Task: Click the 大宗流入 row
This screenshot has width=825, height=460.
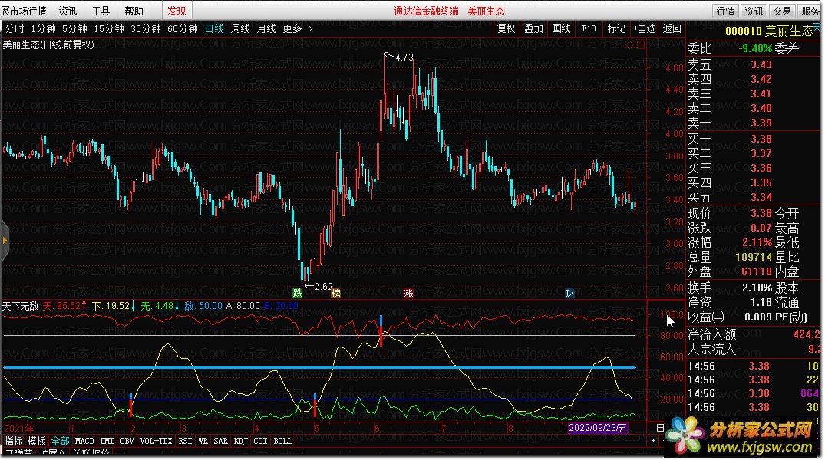Action: click(754, 349)
